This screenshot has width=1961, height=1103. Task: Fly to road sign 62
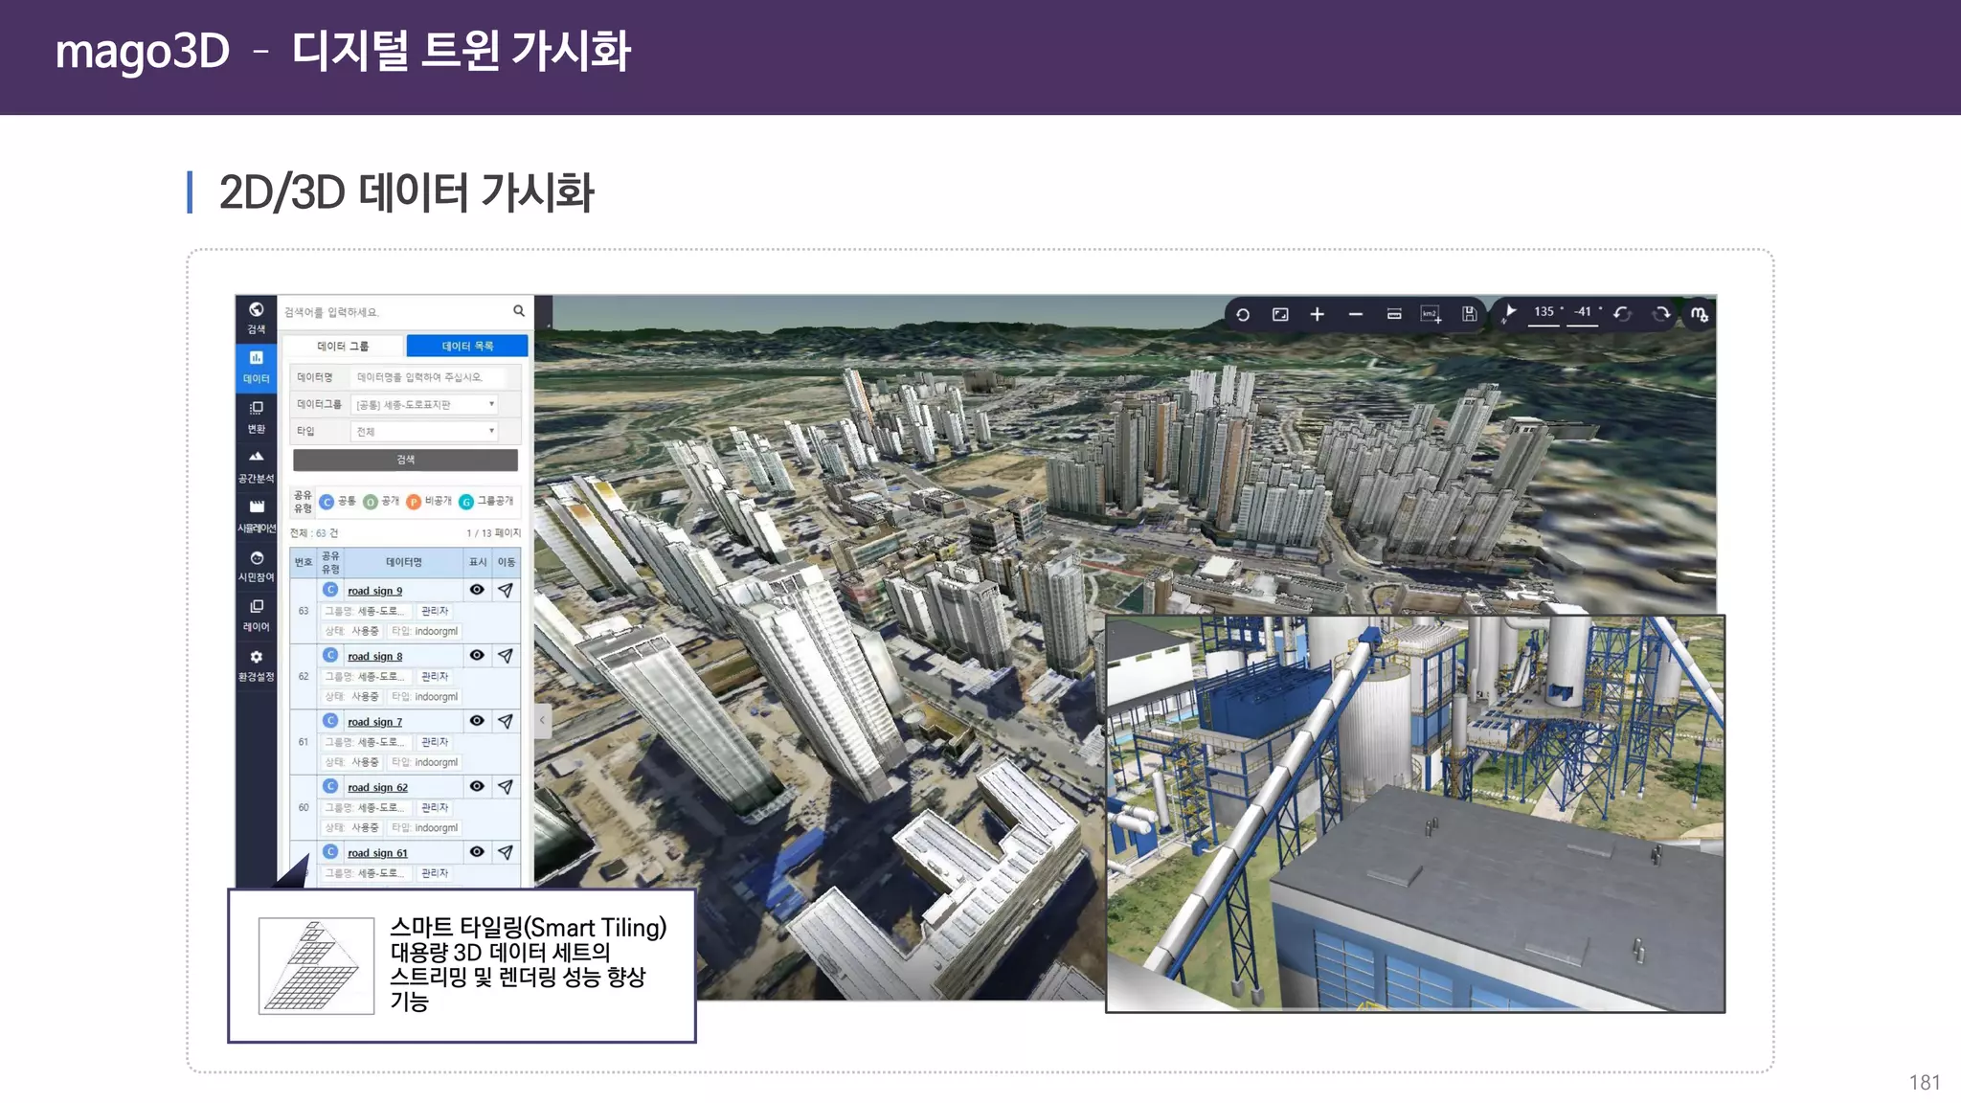pos(506,787)
